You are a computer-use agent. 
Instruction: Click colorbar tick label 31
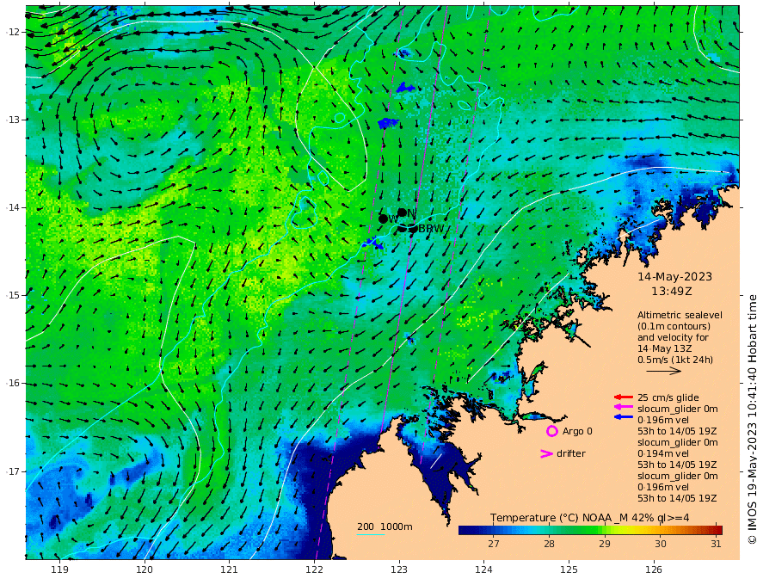[716, 544]
